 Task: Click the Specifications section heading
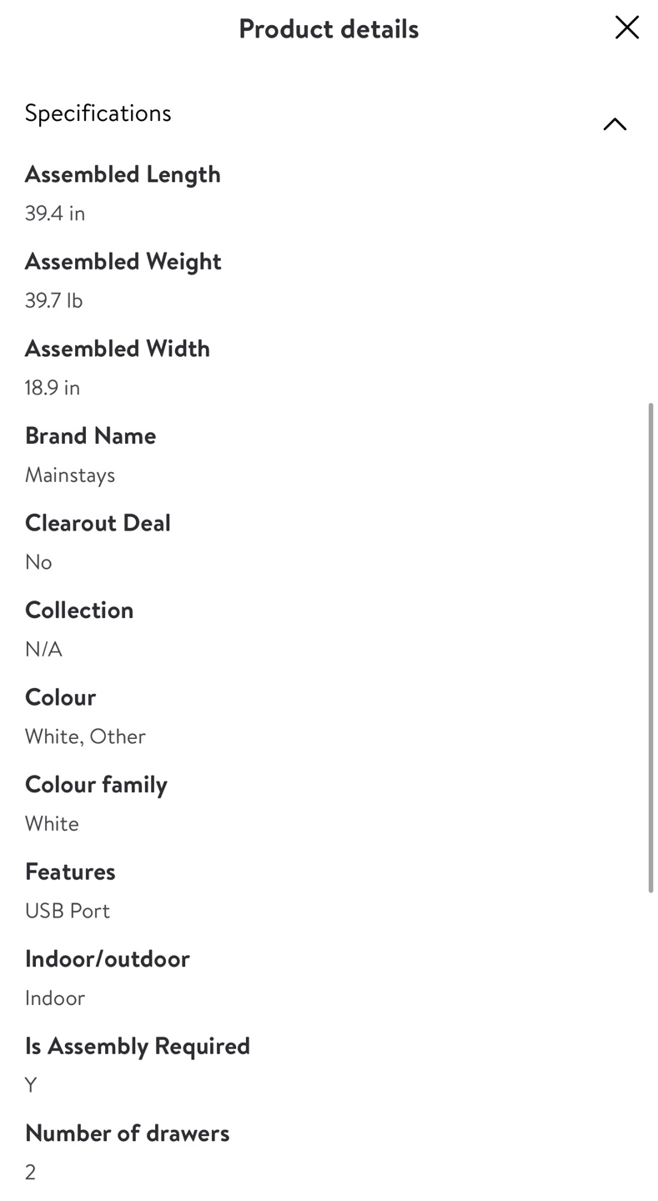pyautogui.click(x=98, y=113)
